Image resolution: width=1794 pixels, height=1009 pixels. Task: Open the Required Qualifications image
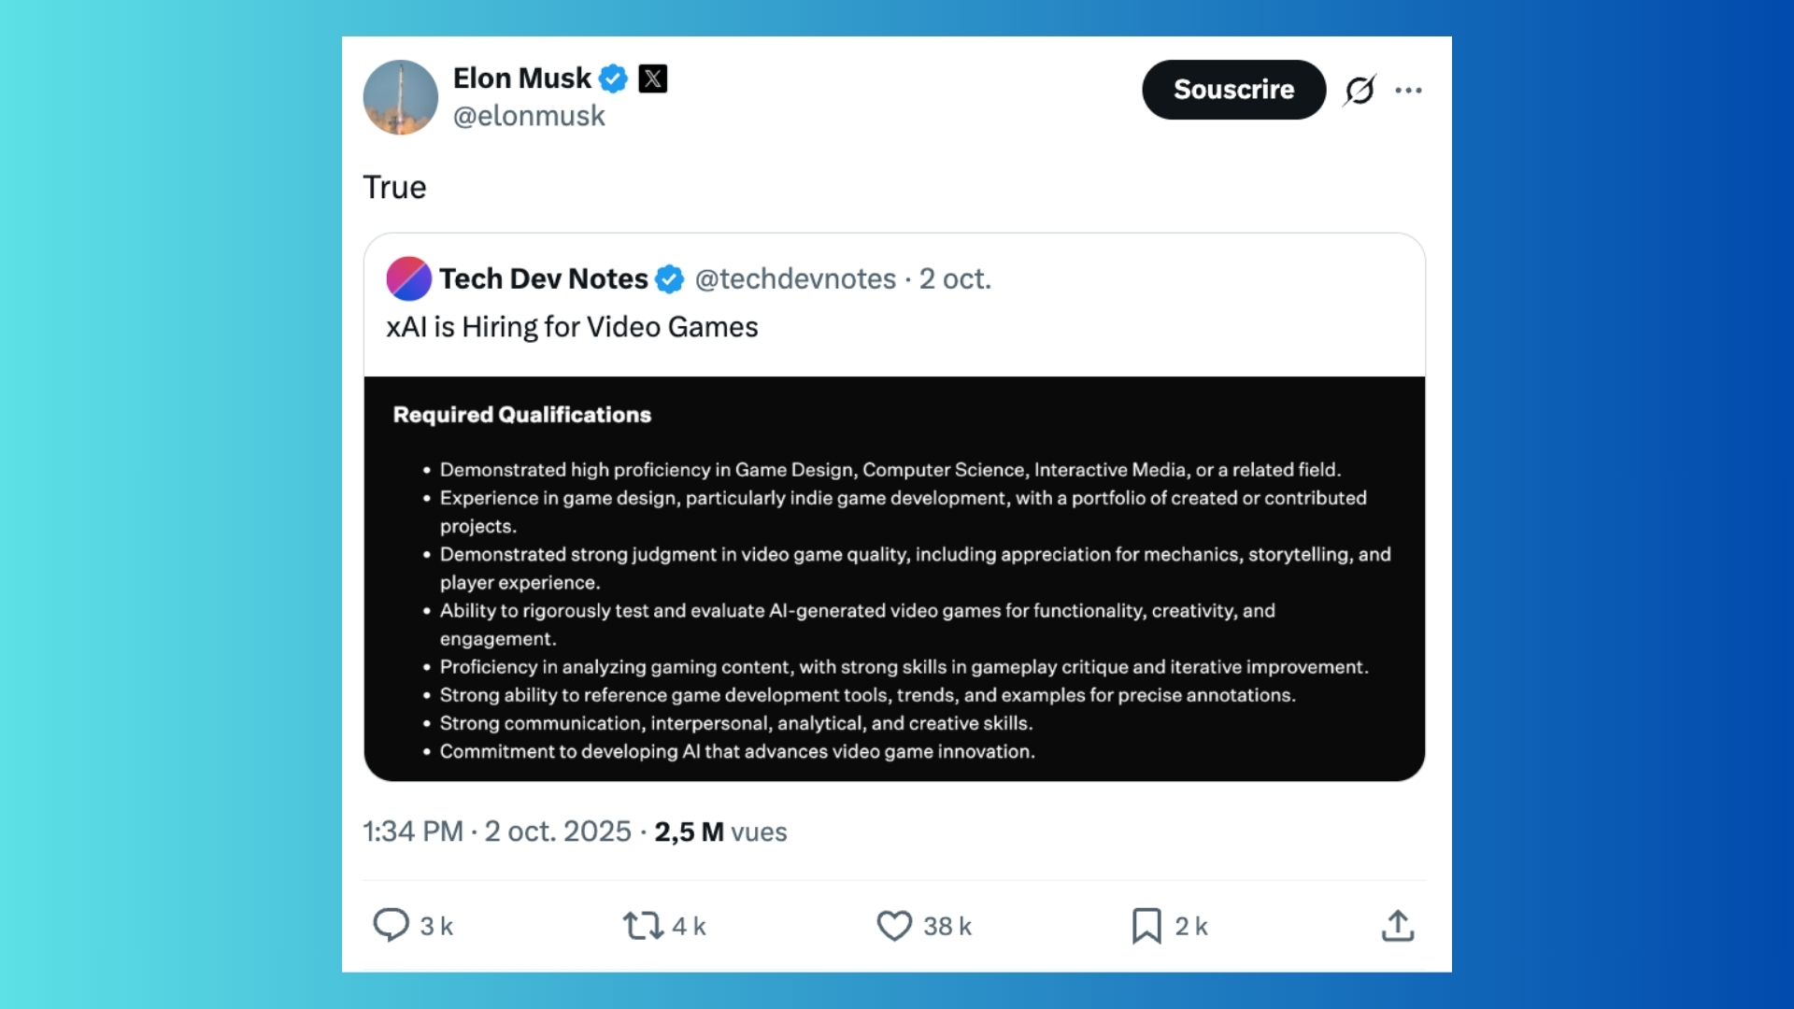click(x=894, y=576)
